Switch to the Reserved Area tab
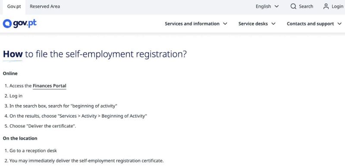Viewport: 345px width, 168px height. tap(45, 6)
